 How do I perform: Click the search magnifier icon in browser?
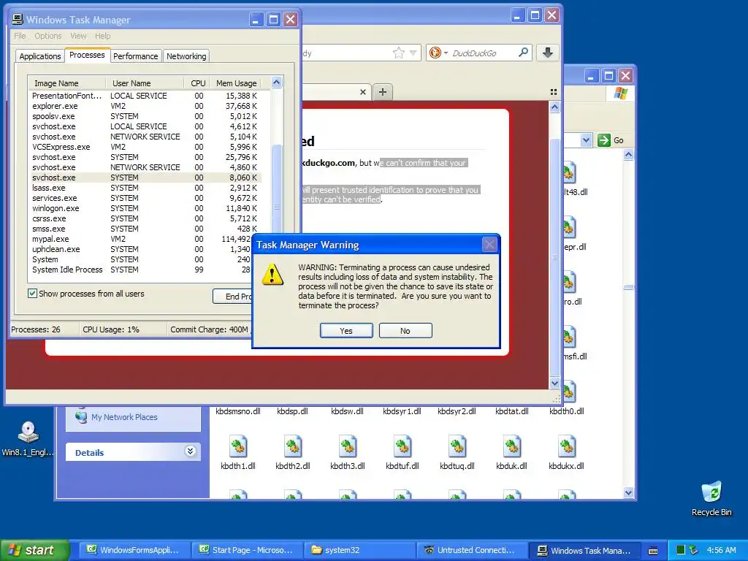coord(523,52)
